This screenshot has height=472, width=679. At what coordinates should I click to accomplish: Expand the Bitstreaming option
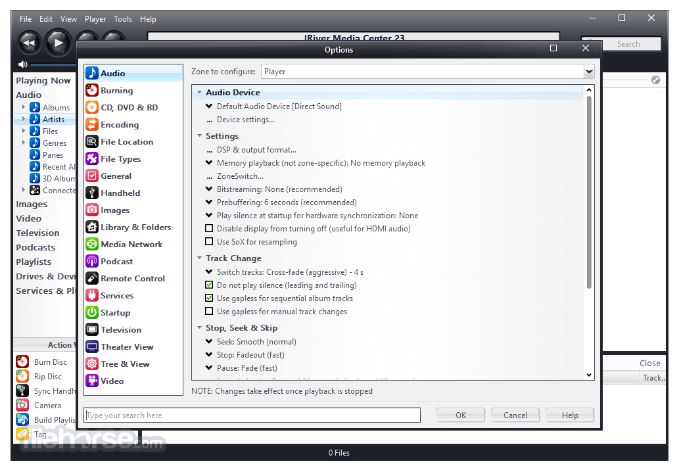click(x=209, y=189)
